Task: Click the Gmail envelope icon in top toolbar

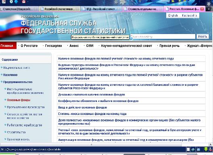Action: tap(24, 2)
